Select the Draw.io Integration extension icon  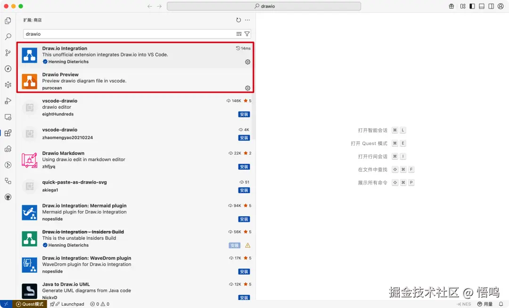click(x=30, y=55)
